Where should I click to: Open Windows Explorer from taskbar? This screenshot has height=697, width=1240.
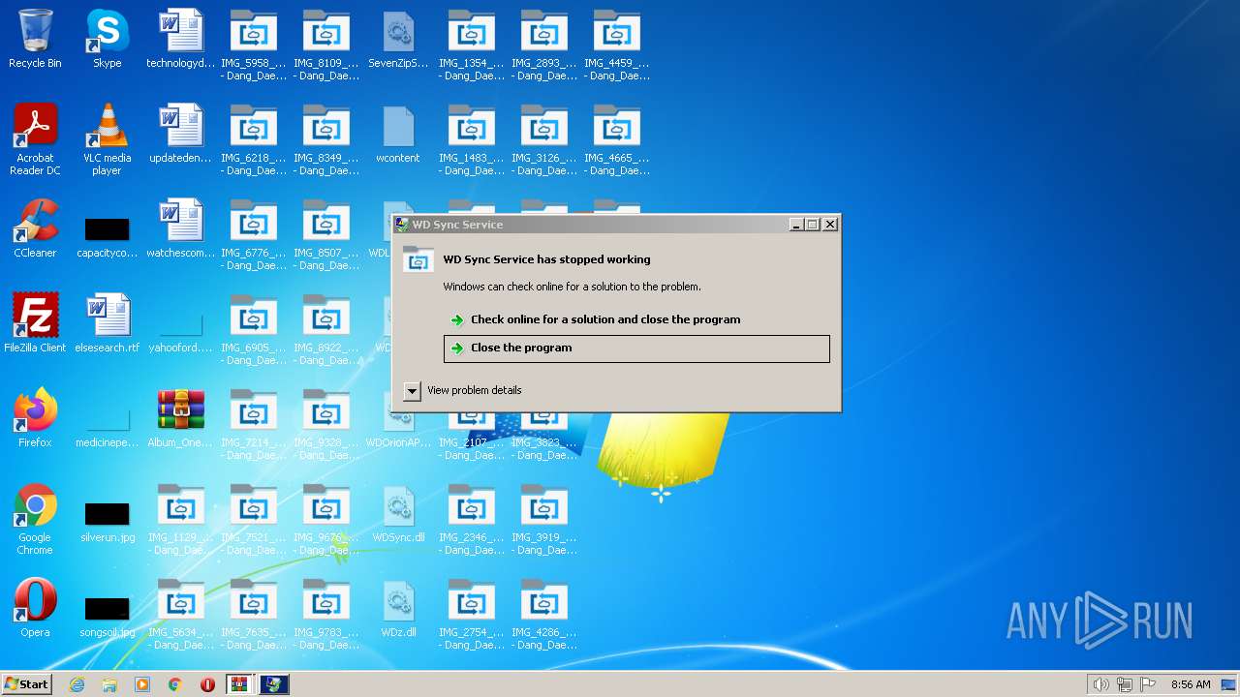point(109,684)
